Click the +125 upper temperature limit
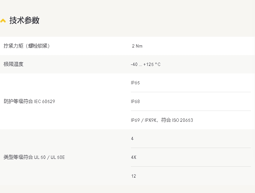 pyautogui.click(x=148, y=64)
